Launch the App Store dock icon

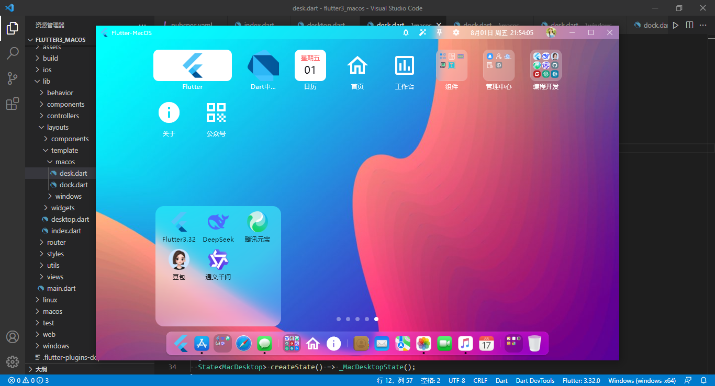click(x=202, y=344)
